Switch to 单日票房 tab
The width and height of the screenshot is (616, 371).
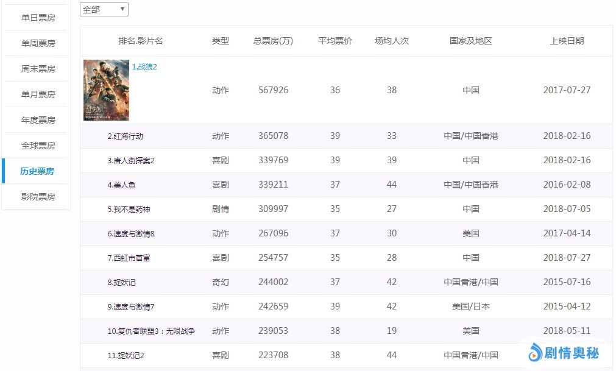click(38, 18)
